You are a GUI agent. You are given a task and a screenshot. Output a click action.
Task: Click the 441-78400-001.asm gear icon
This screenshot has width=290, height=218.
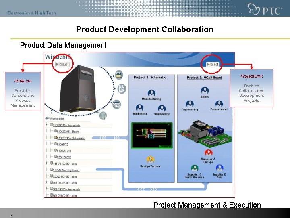pyautogui.click(x=52, y=163)
